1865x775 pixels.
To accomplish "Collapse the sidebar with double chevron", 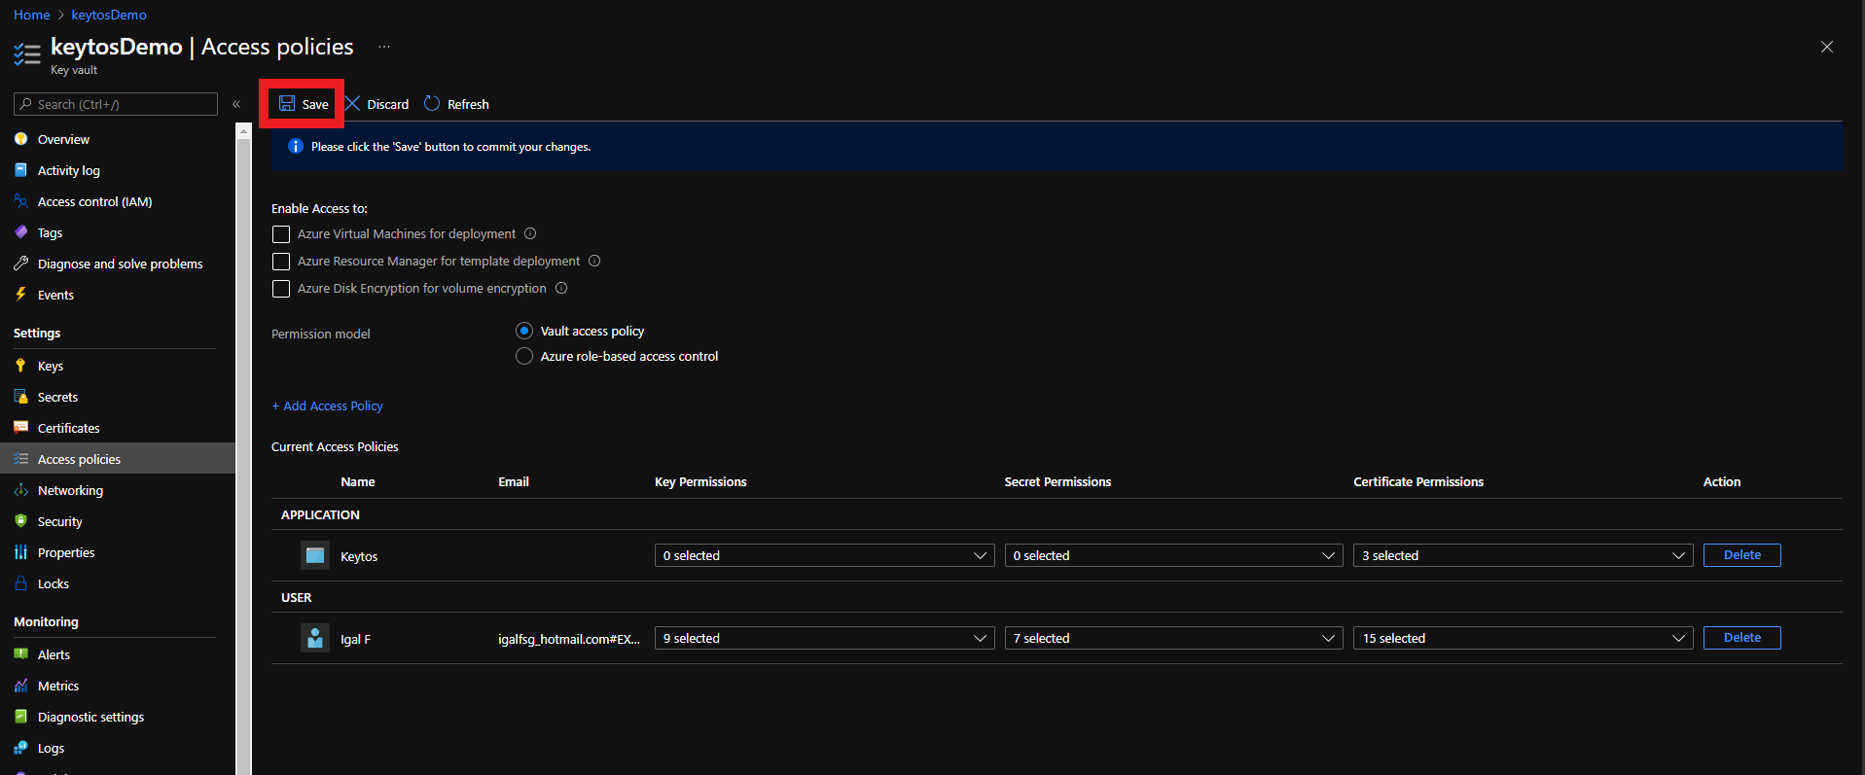I will point(236,104).
